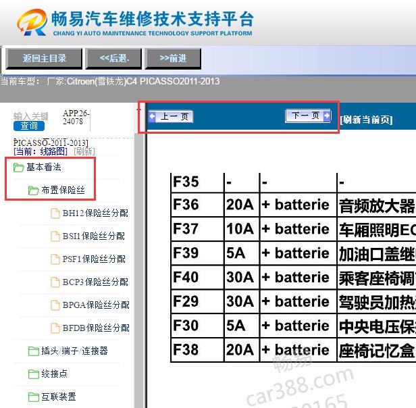Screen dimensions: 416x408
Task: Select the F38 fuse cell
Action: [197, 350]
